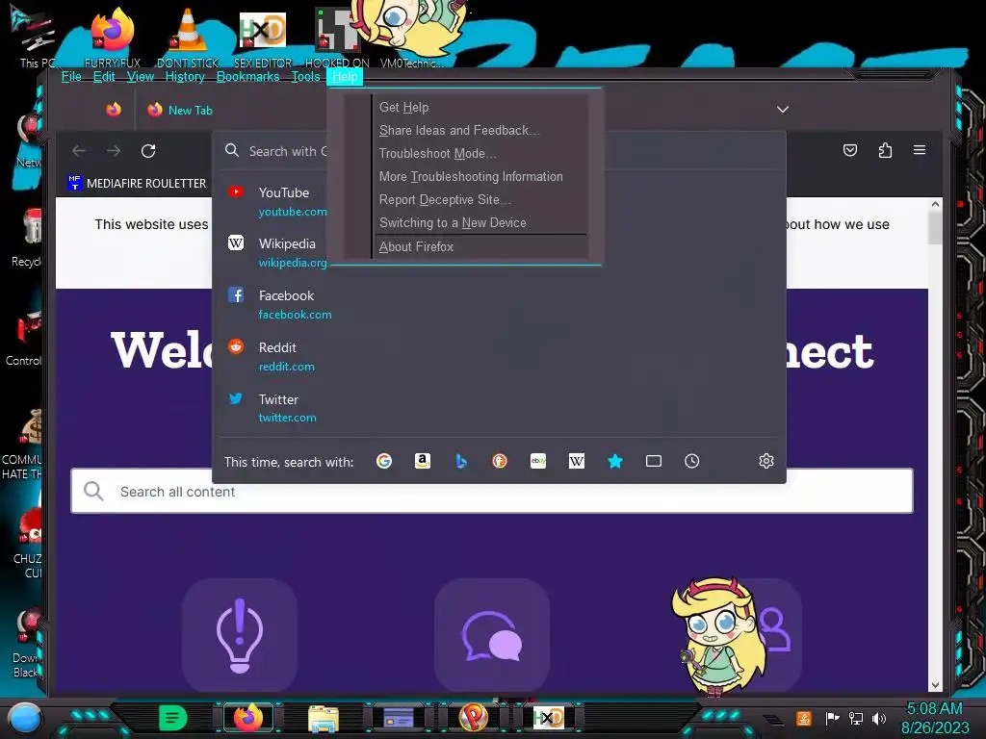
Task: Open Firefox from the taskbar
Action: tap(248, 717)
